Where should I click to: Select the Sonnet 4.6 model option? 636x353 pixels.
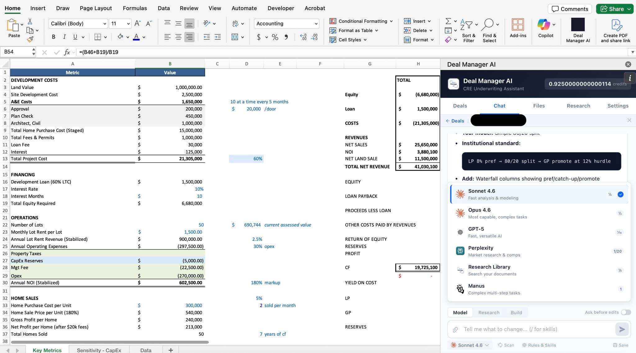[x=539, y=194]
